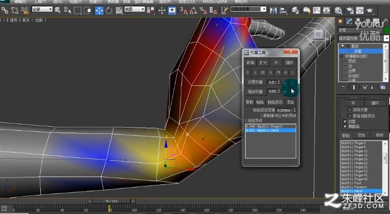Click the Select Object tool icon
Image resolution: width=390 pixels, height=214 pixels.
tap(58, 10)
